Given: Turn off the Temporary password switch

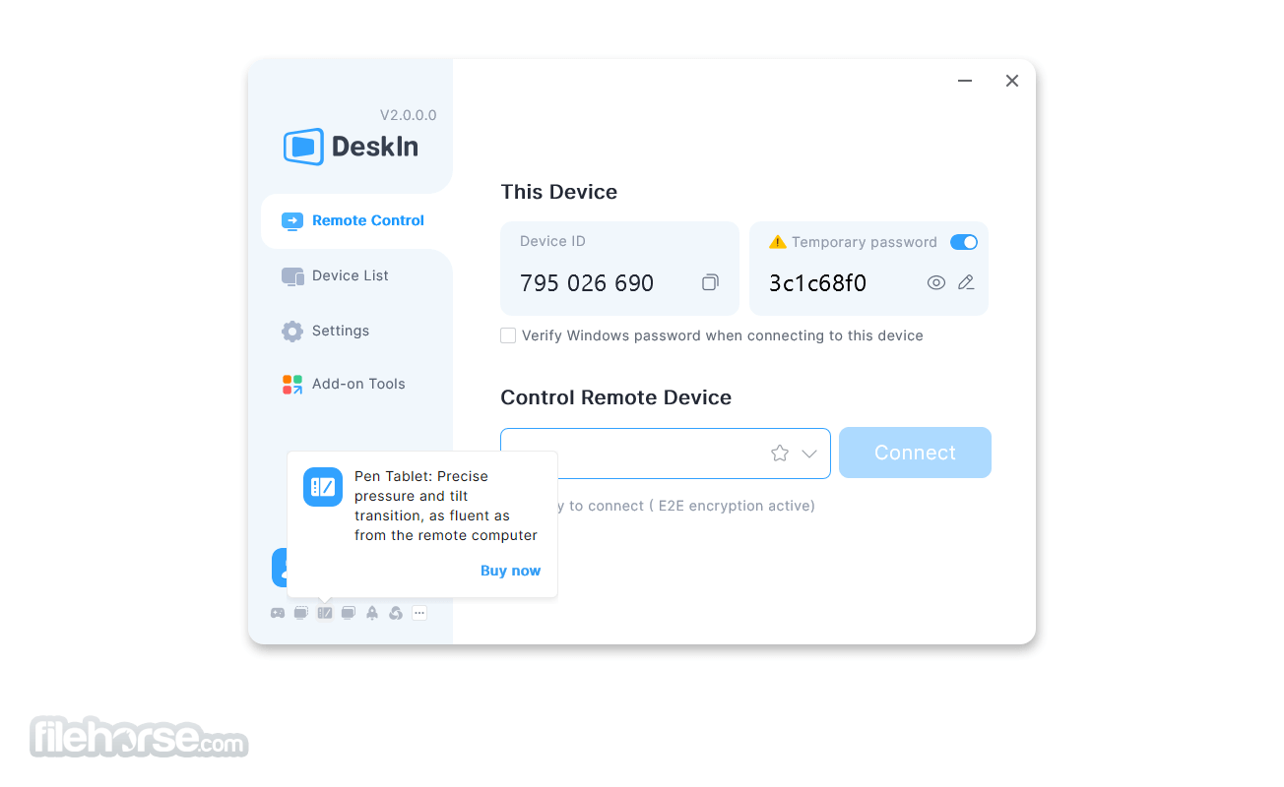Looking at the screenshot, I should coord(964,242).
